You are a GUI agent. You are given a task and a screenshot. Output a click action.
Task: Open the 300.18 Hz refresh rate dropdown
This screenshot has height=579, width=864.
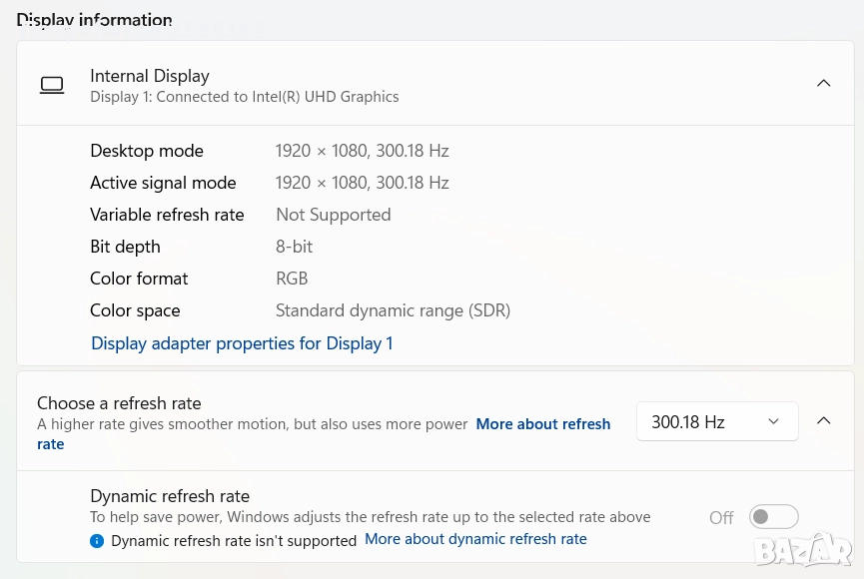716,421
